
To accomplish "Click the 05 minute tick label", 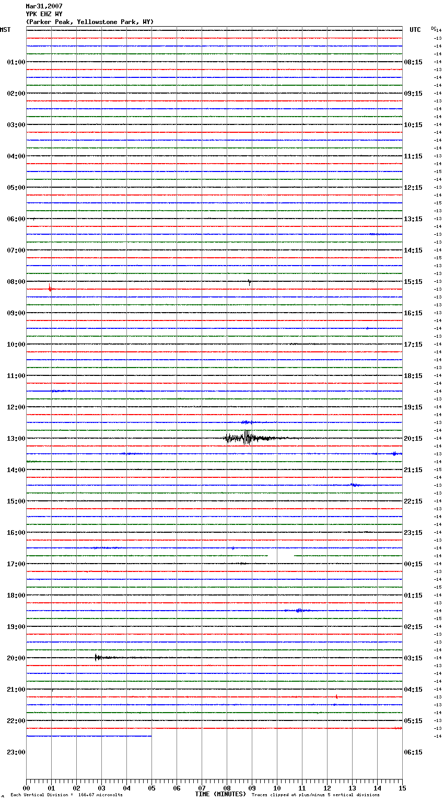I will 151,788.
